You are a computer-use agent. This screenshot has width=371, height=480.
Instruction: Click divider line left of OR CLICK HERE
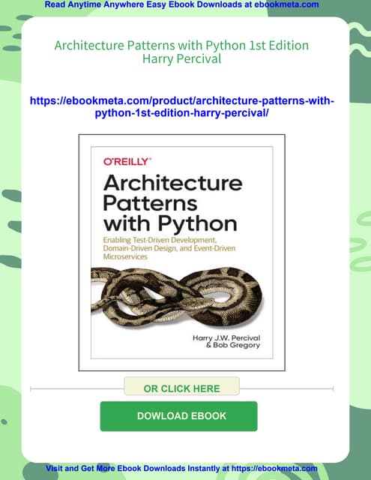click(77, 388)
